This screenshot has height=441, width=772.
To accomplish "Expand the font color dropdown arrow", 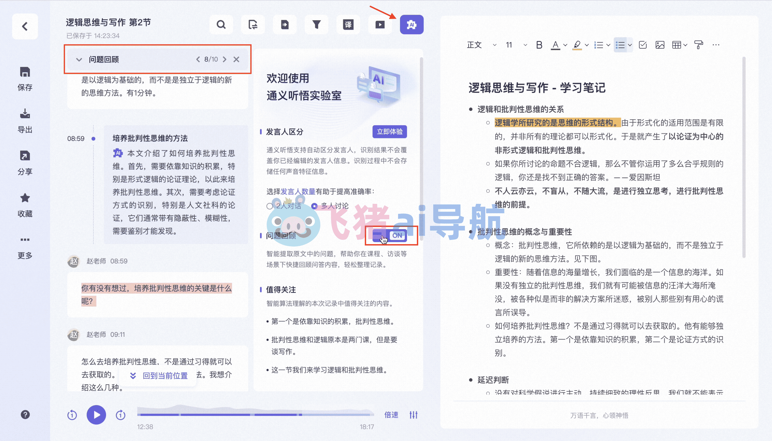I will coord(565,45).
